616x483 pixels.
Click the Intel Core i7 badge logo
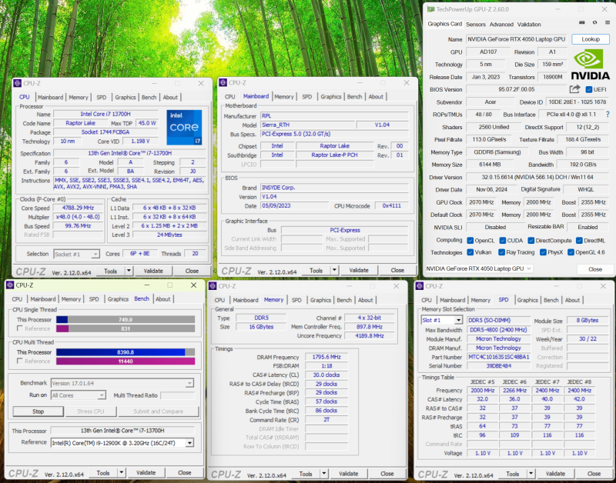coord(185,127)
